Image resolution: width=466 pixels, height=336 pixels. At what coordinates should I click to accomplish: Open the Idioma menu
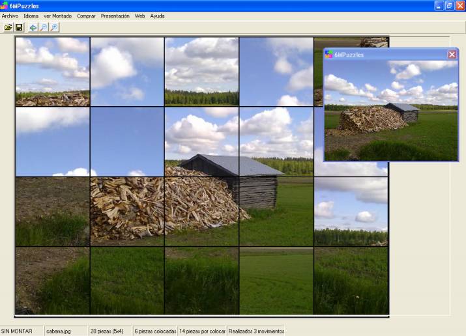point(31,16)
